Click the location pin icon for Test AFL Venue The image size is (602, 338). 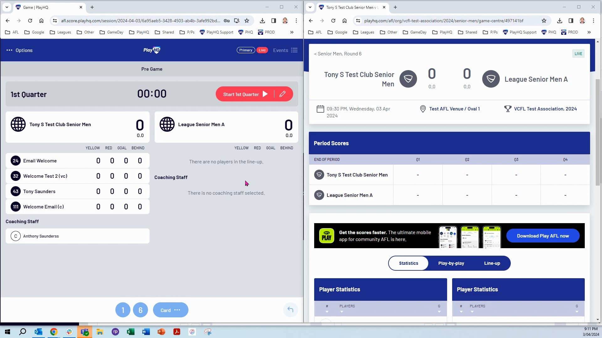[x=423, y=109]
